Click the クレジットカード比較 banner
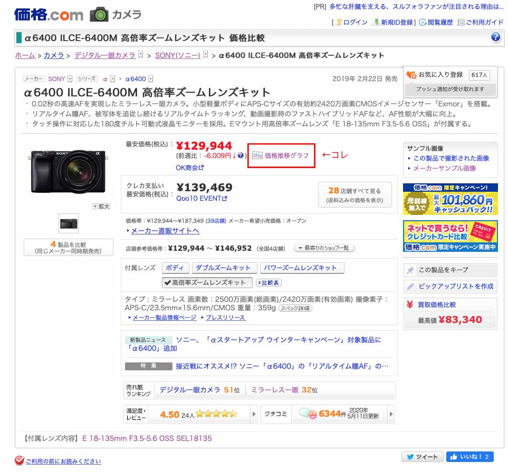508x472 pixels. coord(451,236)
